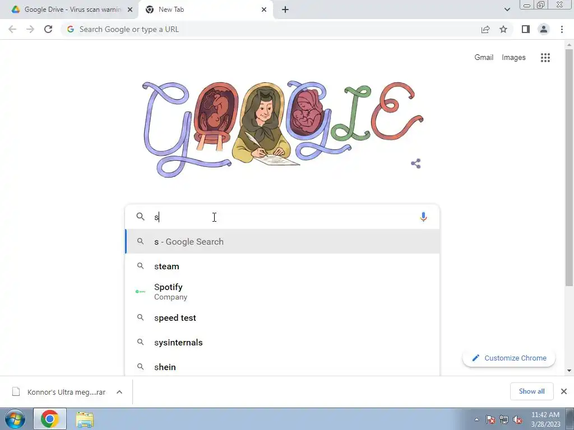574x430 pixels.
Task: Bookmark this tab with the star icon
Action: tap(503, 29)
